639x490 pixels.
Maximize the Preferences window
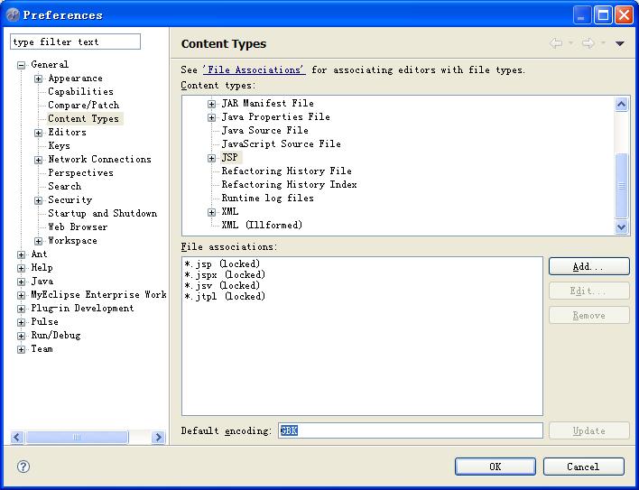click(x=603, y=15)
